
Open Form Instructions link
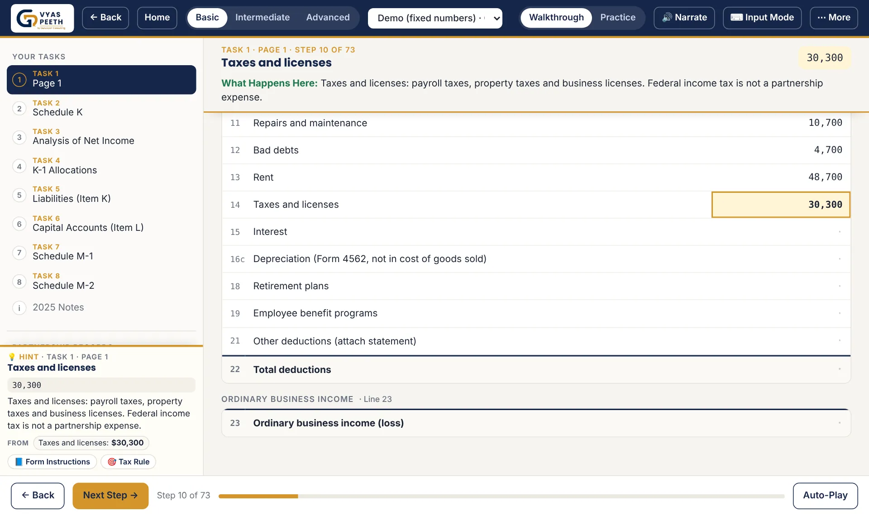[x=53, y=462]
